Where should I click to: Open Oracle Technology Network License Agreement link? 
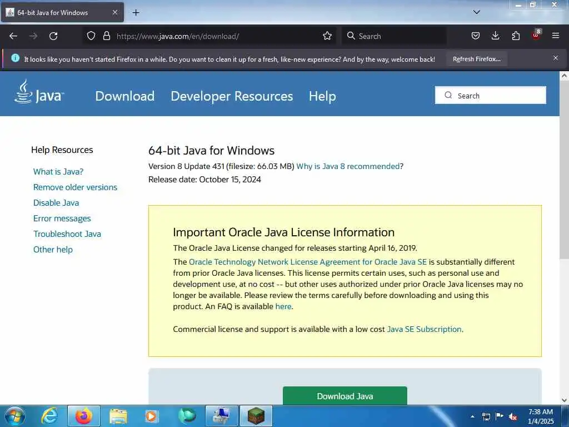308,262
